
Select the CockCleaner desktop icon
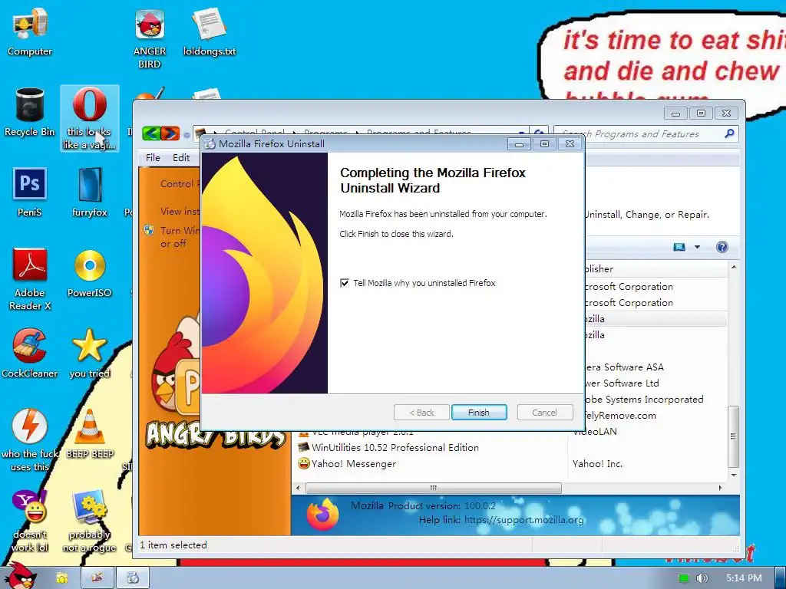click(x=30, y=354)
